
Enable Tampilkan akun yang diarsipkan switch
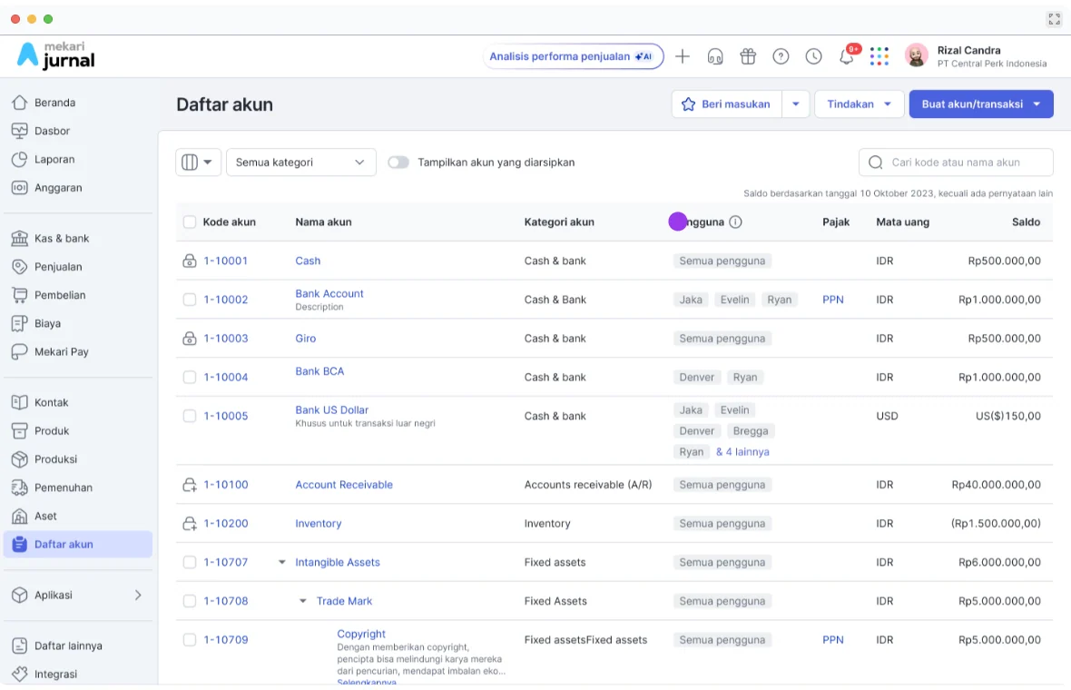click(x=398, y=163)
